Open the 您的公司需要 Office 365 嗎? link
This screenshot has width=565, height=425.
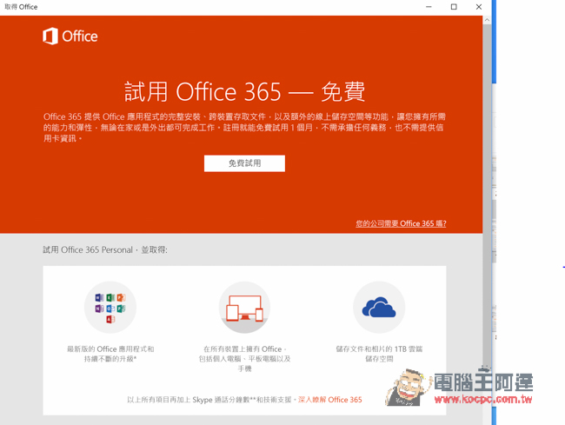coord(401,223)
